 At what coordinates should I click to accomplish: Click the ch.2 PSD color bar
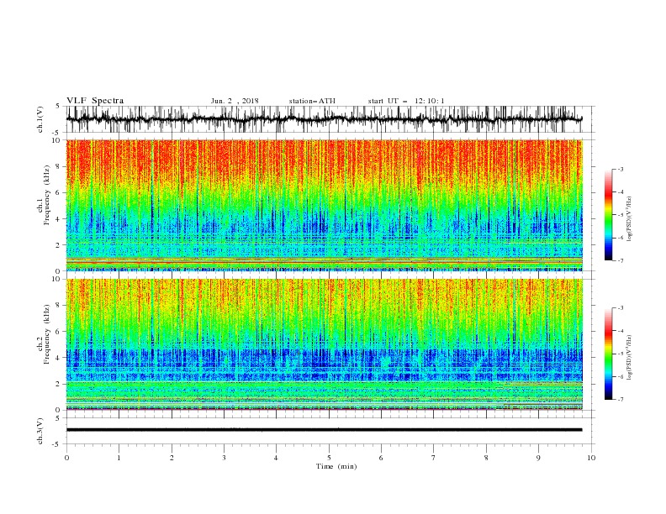(608, 354)
